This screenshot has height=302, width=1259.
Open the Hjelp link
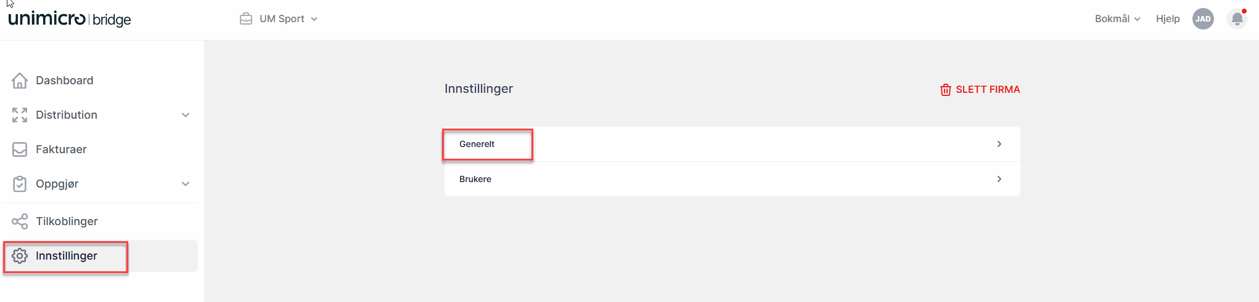[1168, 19]
